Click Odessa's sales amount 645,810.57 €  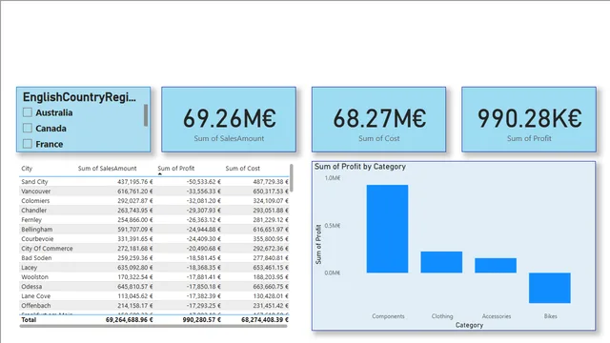(x=135, y=286)
